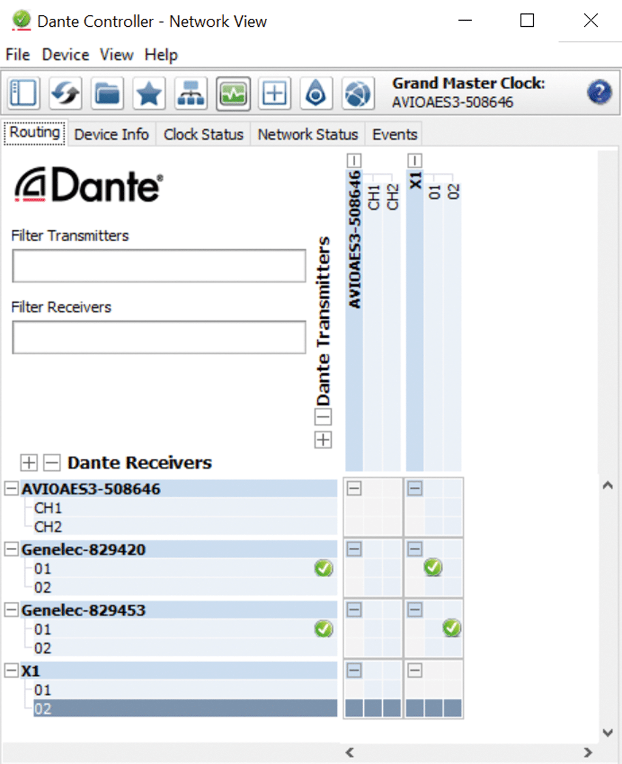Open the Dante Domain Manager globe icon
Image resolution: width=622 pixels, height=764 pixels.
358,94
